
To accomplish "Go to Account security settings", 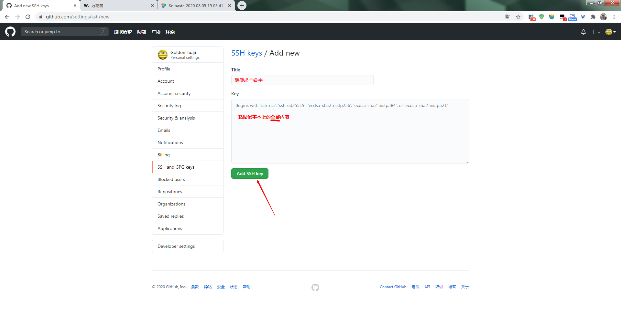I will (188, 93).
